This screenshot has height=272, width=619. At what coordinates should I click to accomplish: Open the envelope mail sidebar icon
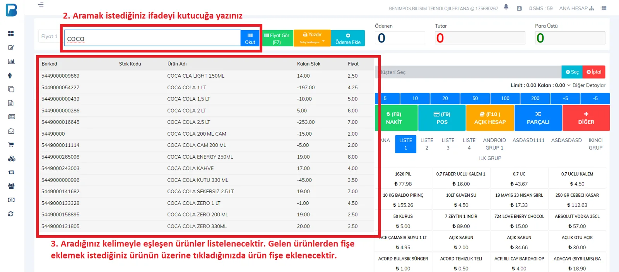[11, 131]
